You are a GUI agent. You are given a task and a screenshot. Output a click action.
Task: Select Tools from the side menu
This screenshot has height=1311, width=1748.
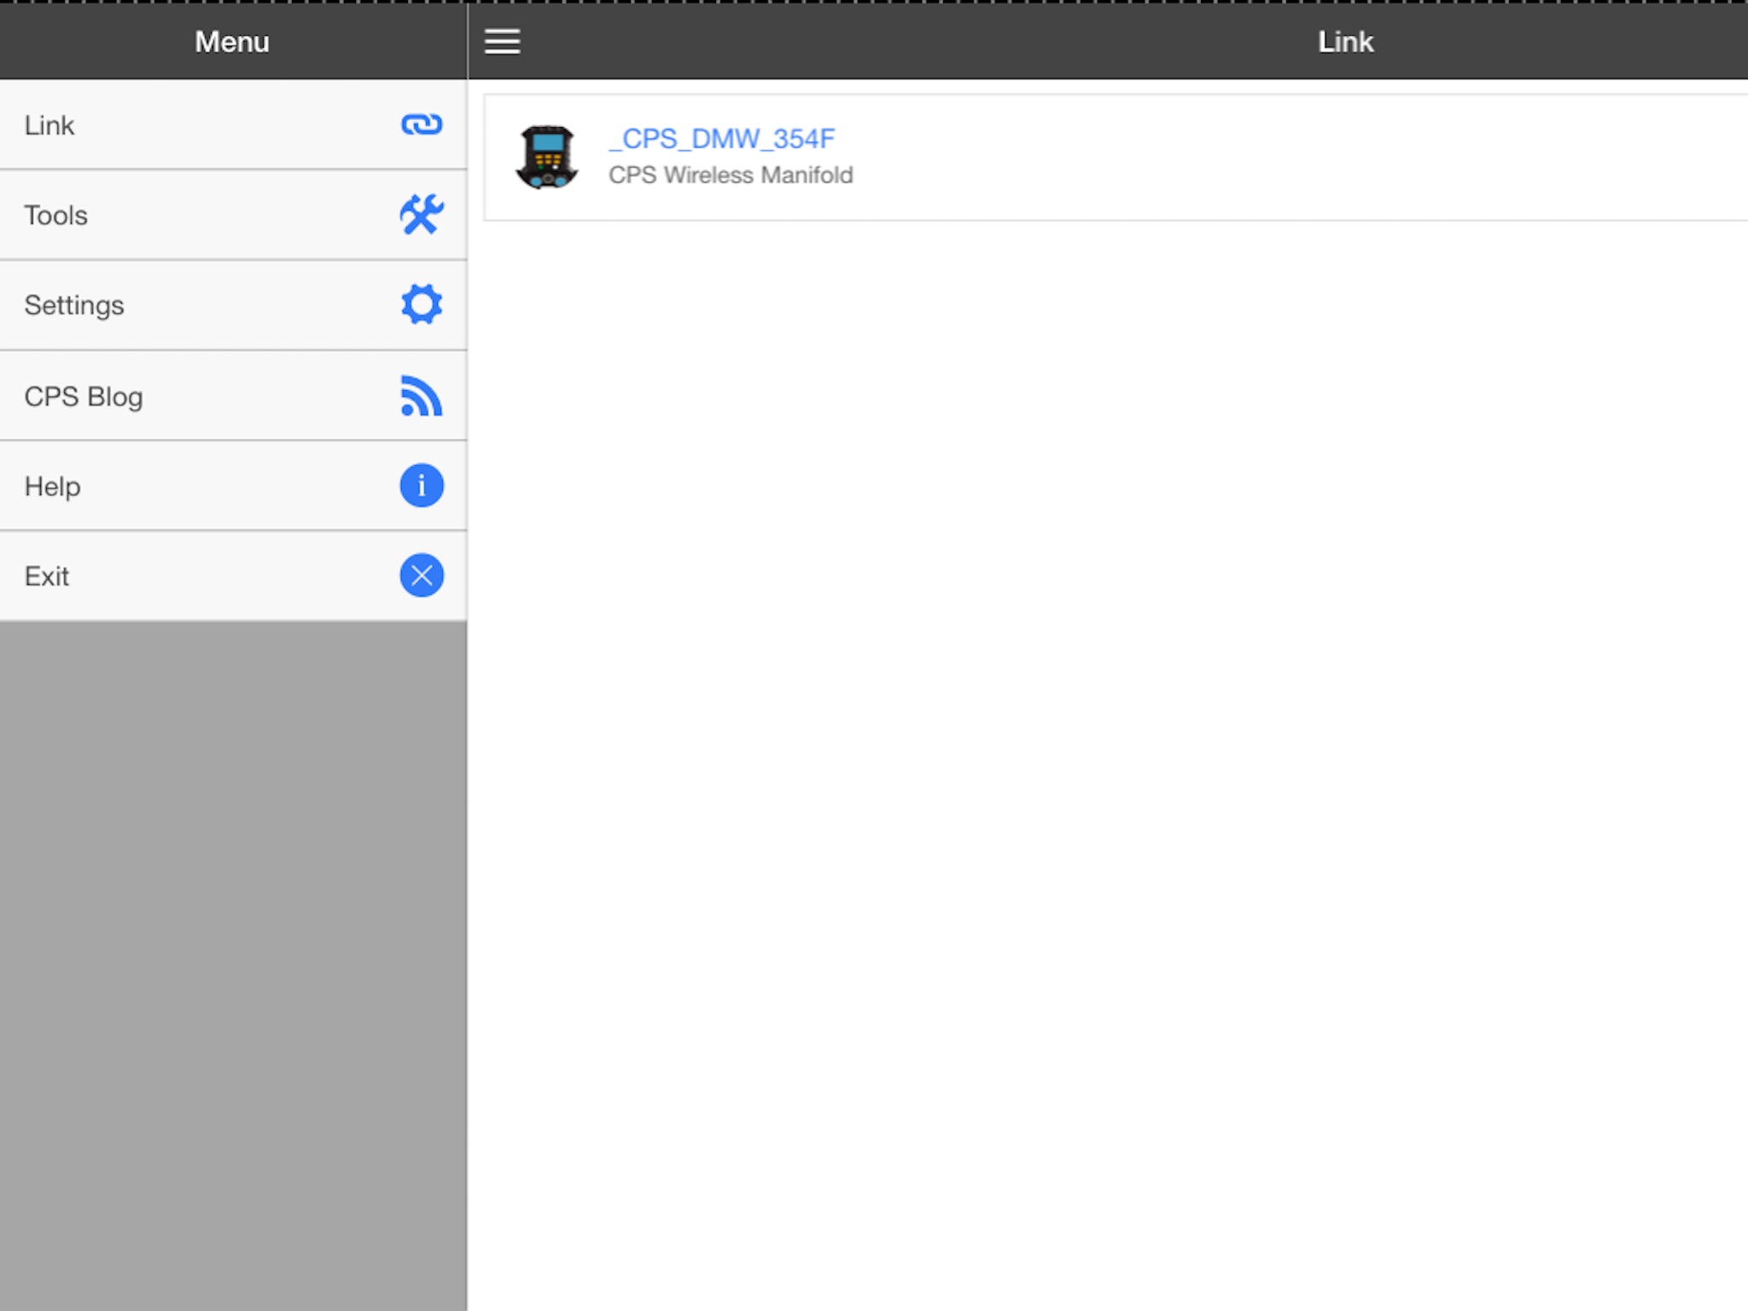pos(56,215)
